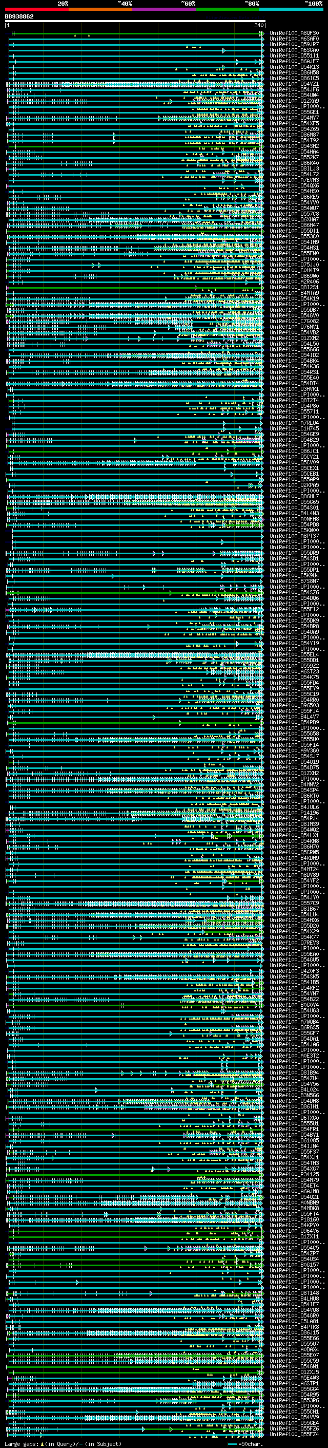Open hit UniRef100_Q59JR7
The height and width of the screenshot is (1448, 328).
tap(294, 44)
